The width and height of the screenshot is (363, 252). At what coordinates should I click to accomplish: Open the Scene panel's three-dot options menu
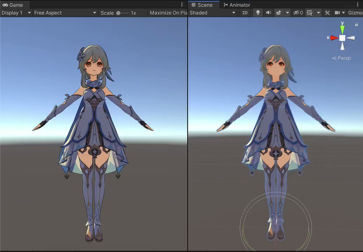pos(358,5)
